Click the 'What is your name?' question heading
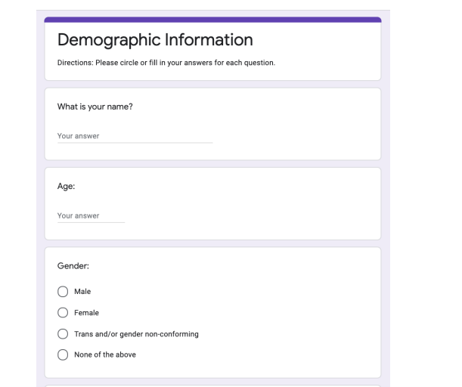 (95, 107)
